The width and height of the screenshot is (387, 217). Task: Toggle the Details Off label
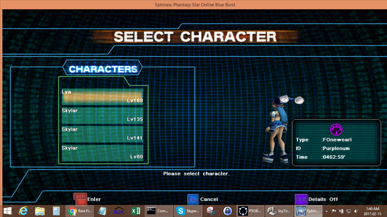click(323, 199)
